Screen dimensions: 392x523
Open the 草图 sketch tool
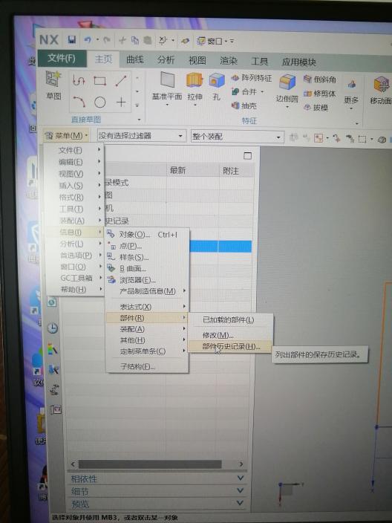[x=53, y=85]
